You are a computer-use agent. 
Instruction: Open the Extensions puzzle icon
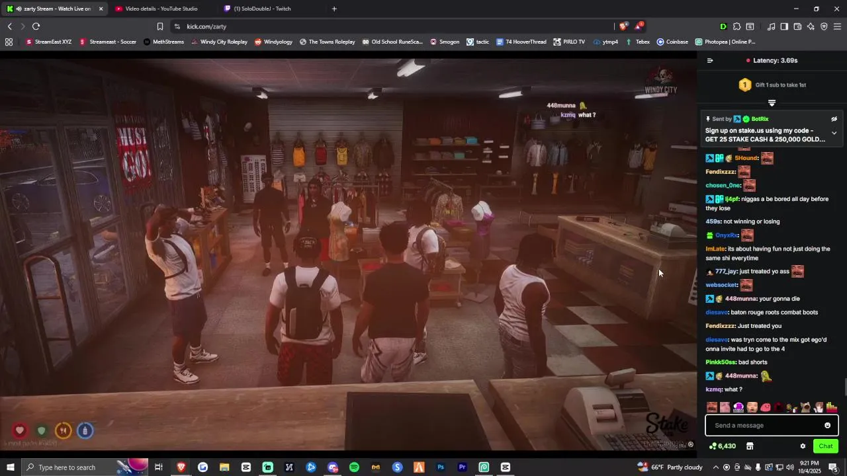pos(736,26)
